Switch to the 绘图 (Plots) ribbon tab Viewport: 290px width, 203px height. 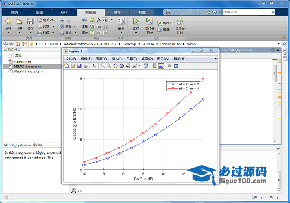point(39,12)
